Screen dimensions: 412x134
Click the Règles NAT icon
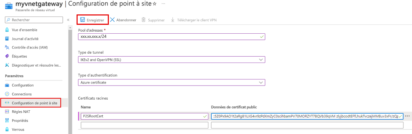click(7, 112)
